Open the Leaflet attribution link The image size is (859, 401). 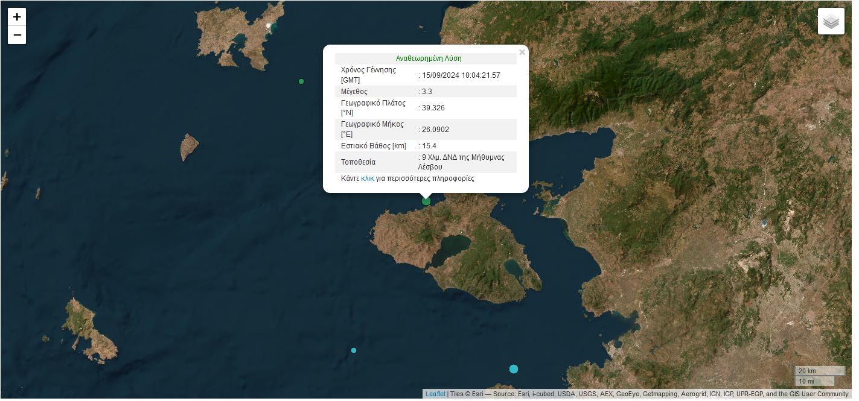pyautogui.click(x=435, y=394)
